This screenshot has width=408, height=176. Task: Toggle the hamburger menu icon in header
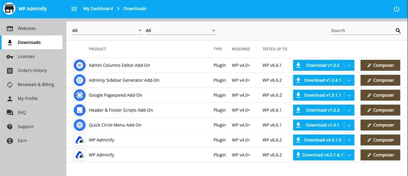74,9
